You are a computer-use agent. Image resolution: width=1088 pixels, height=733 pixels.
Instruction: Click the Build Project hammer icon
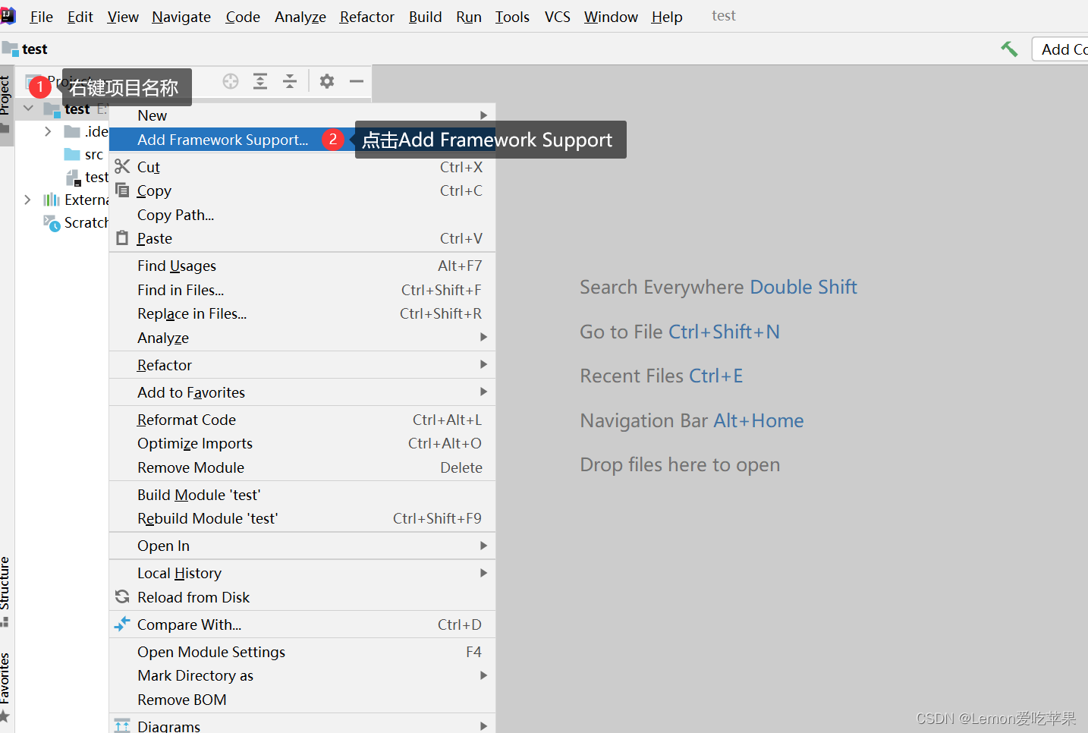pos(1009,49)
